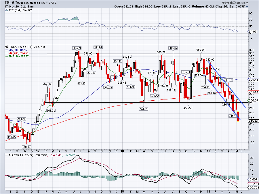Click the green EMA(10) 255.67 legend entry
This screenshot has width=259, height=194.
(x=17, y=56)
